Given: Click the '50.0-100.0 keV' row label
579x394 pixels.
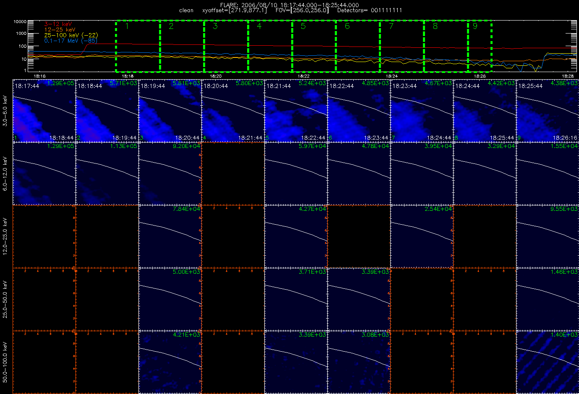Looking at the screenshot, I should 5,362.
